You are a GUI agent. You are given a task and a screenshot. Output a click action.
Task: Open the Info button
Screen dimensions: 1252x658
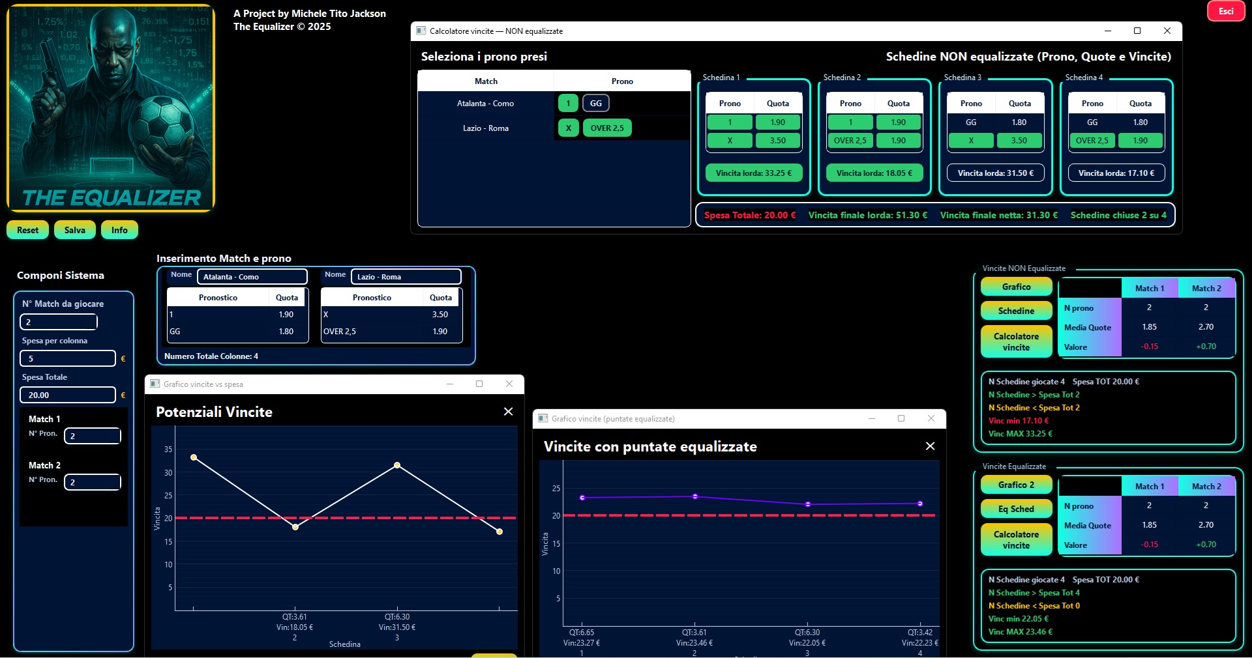(x=119, y=230)
